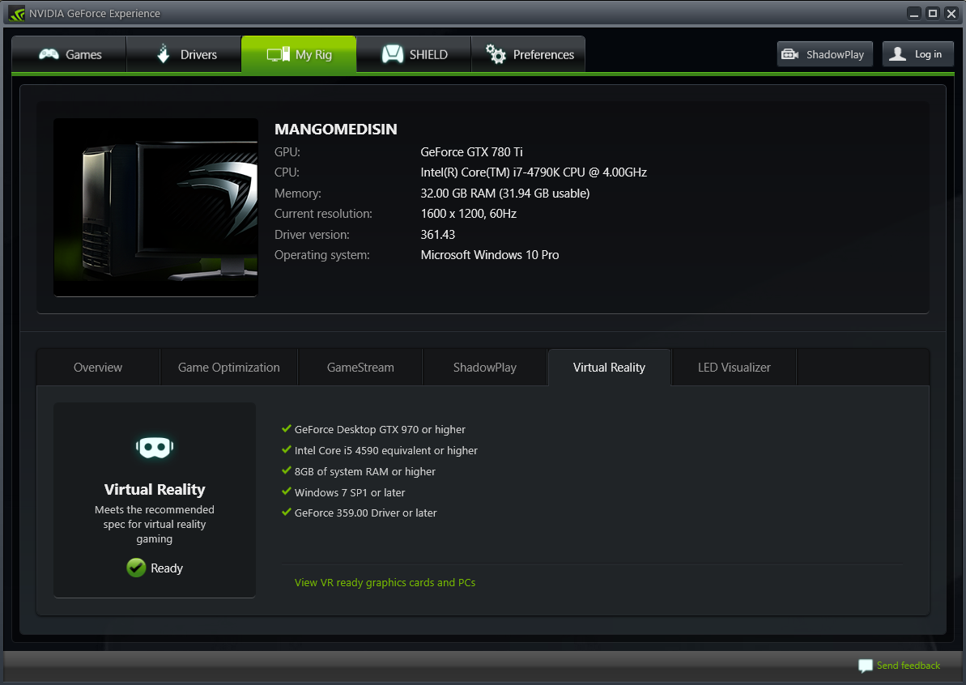Switch to the Drivers tab
The width and height of the screenshot is (966, 685).
click(x=184, y=54)
